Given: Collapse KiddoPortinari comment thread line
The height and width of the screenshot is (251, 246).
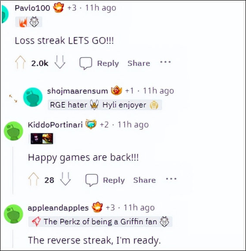Looking at the screenshot, I should pos(13,170).
